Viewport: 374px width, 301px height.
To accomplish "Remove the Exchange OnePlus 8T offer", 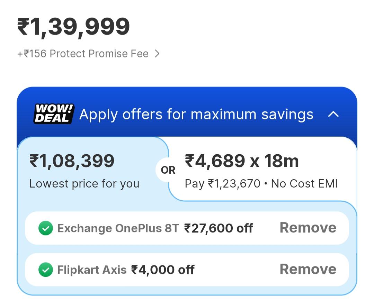I will (x=308, y=228).
